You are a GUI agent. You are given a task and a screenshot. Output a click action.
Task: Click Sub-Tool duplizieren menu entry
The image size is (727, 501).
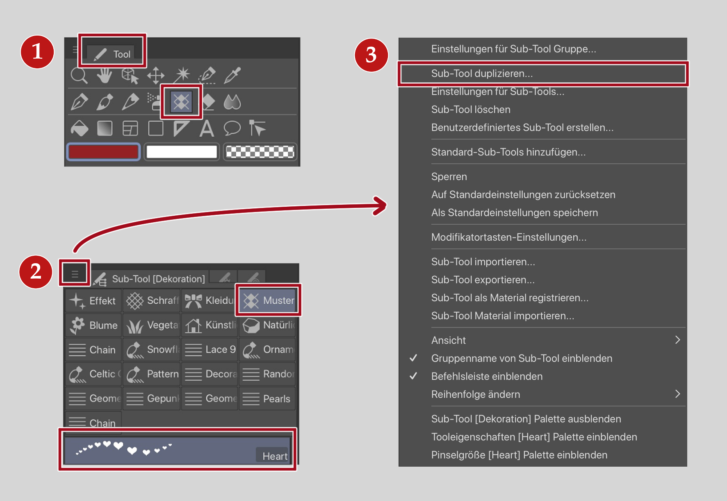[542, 74]
